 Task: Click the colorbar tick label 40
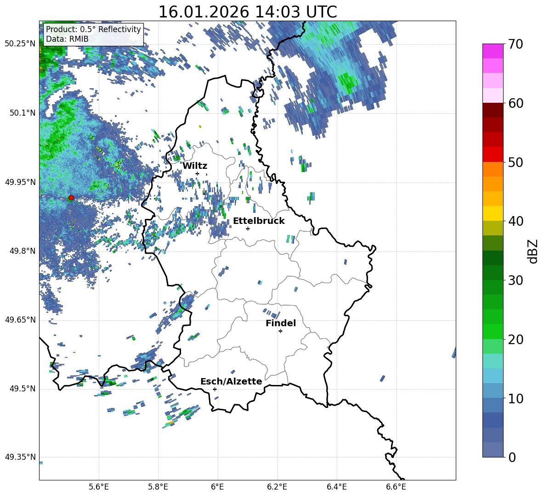tap(516, 221)
